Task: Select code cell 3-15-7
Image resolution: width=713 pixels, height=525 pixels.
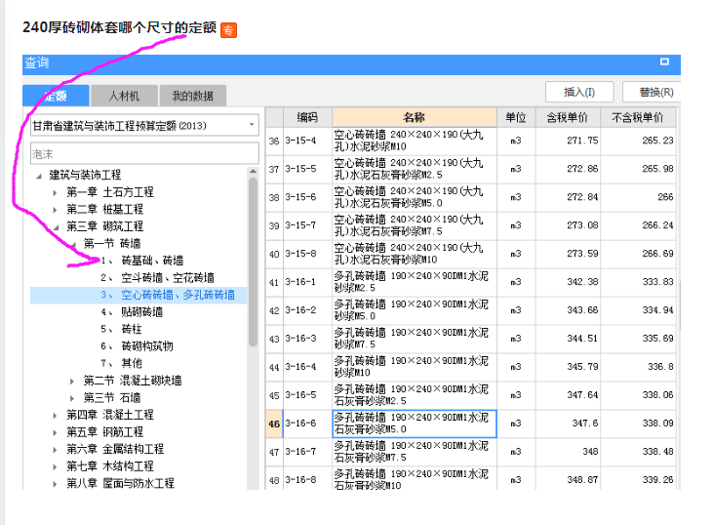Action: 307,225
